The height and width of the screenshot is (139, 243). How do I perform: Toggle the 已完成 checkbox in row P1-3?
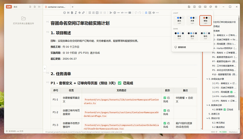coord(165,123)
